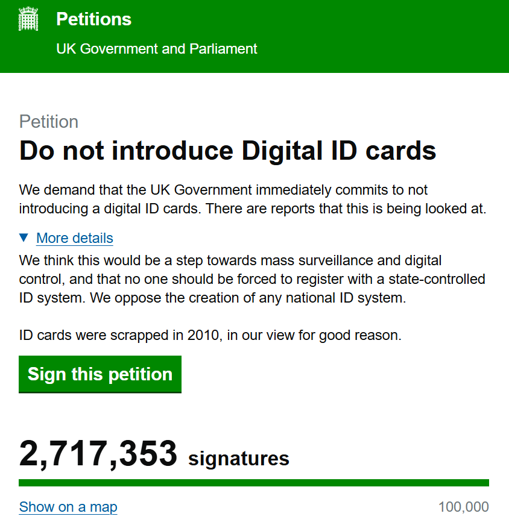The image size is (509, 528).
Task: Open the Petitions home link in header
Action: point(93,19)
